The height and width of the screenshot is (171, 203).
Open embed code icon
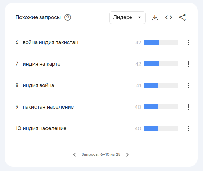(168, 17)
